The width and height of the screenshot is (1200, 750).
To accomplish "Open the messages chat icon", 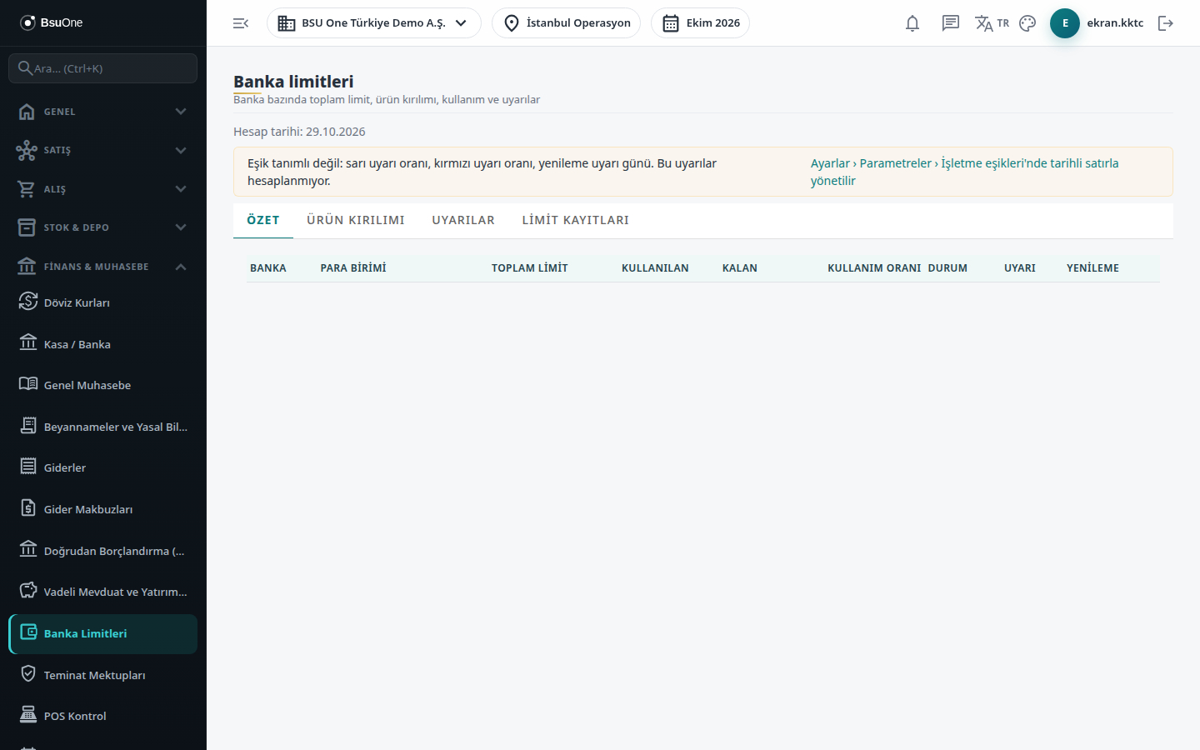I will point(951,23).
